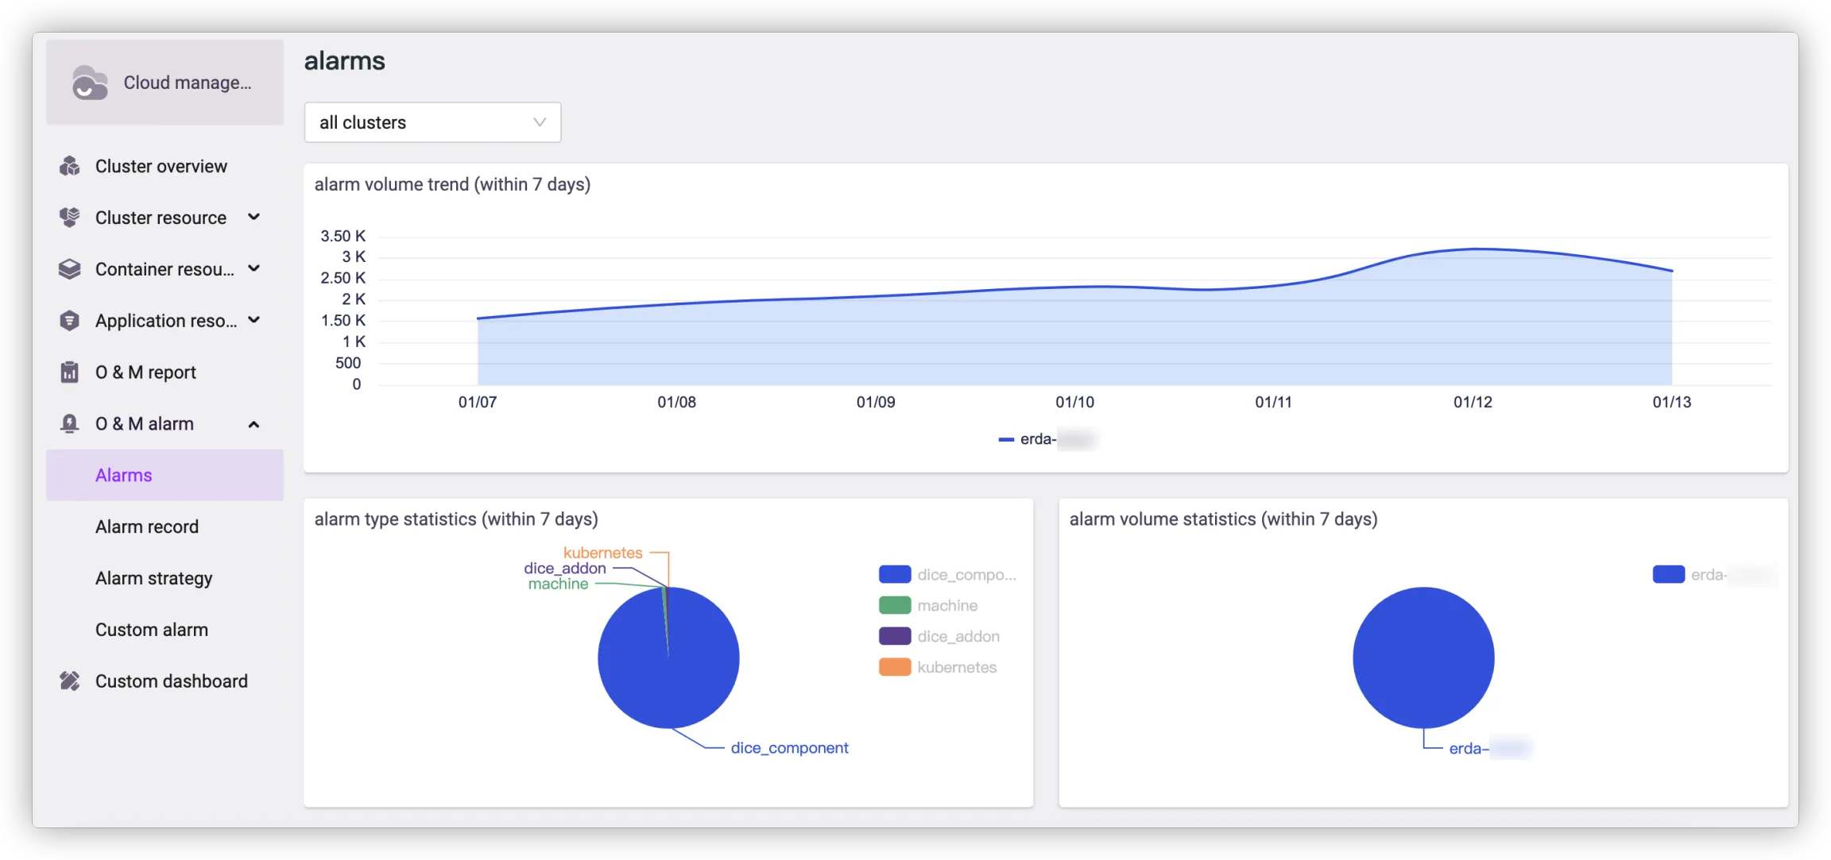Open the Alarm record menu item
1831x860 pixels.
[147, 526]
